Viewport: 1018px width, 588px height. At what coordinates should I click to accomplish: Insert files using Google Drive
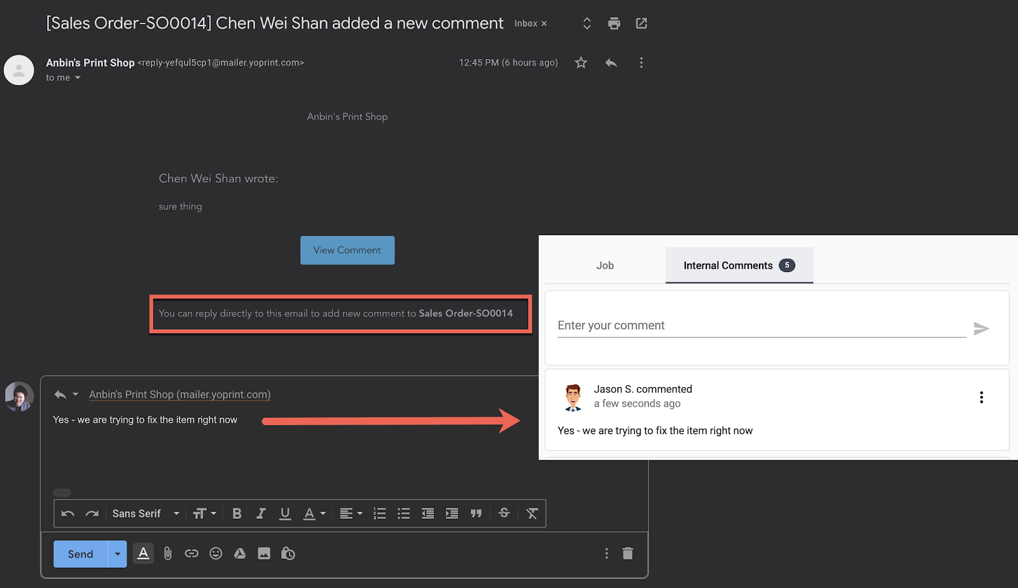(x=240, y=554)
